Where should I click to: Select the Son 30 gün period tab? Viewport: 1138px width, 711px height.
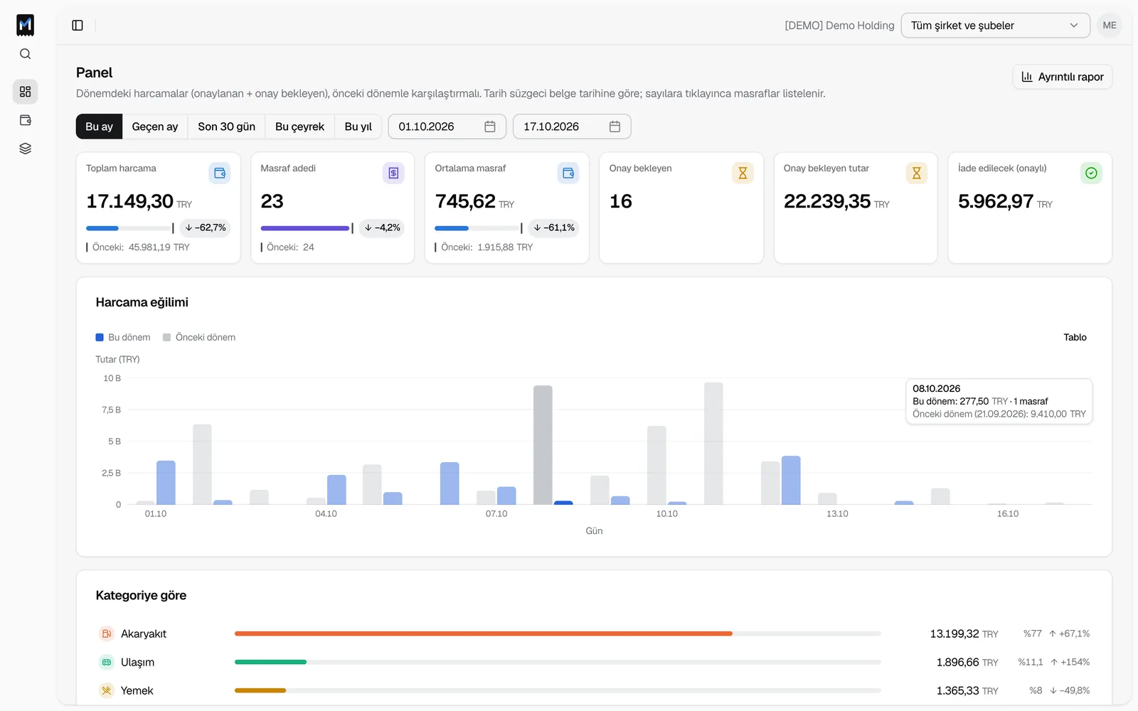[x=226, y=127]
